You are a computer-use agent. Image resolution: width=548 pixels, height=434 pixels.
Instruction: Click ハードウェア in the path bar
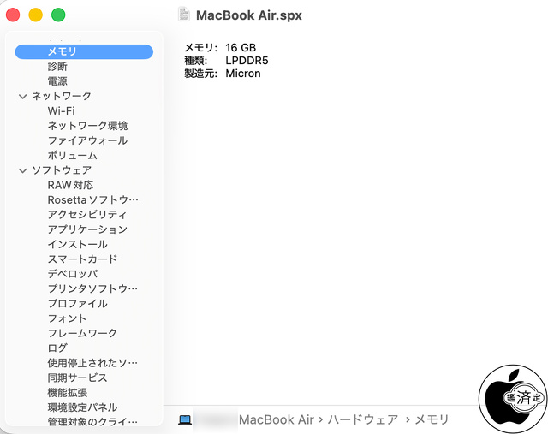coord(362,419)
